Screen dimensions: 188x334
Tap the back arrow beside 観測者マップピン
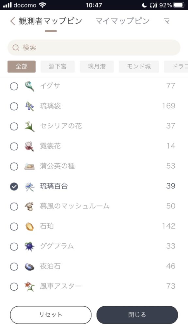pos(13,21)
